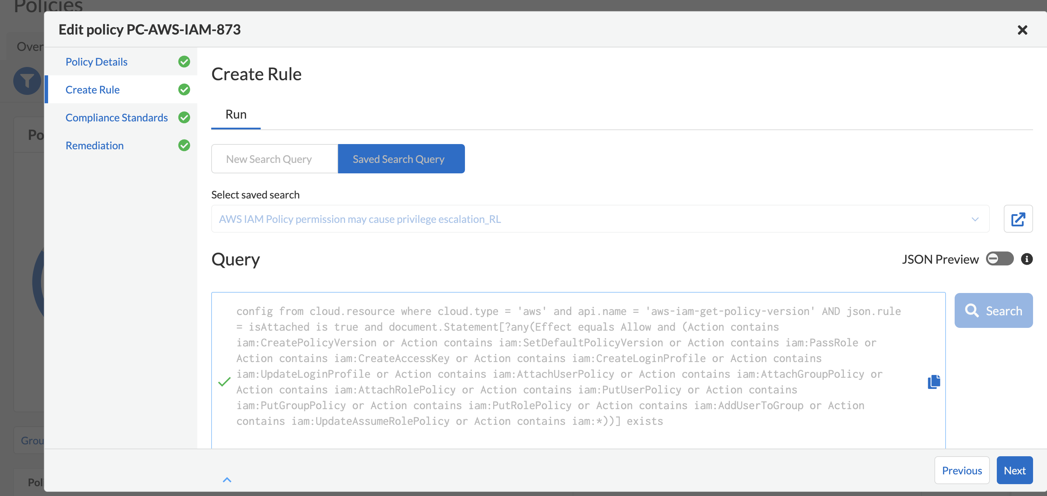This screenshot has width=1047, height=496.
Task: Open the Compliance Standards step
Action: click(x=117, y=118)
